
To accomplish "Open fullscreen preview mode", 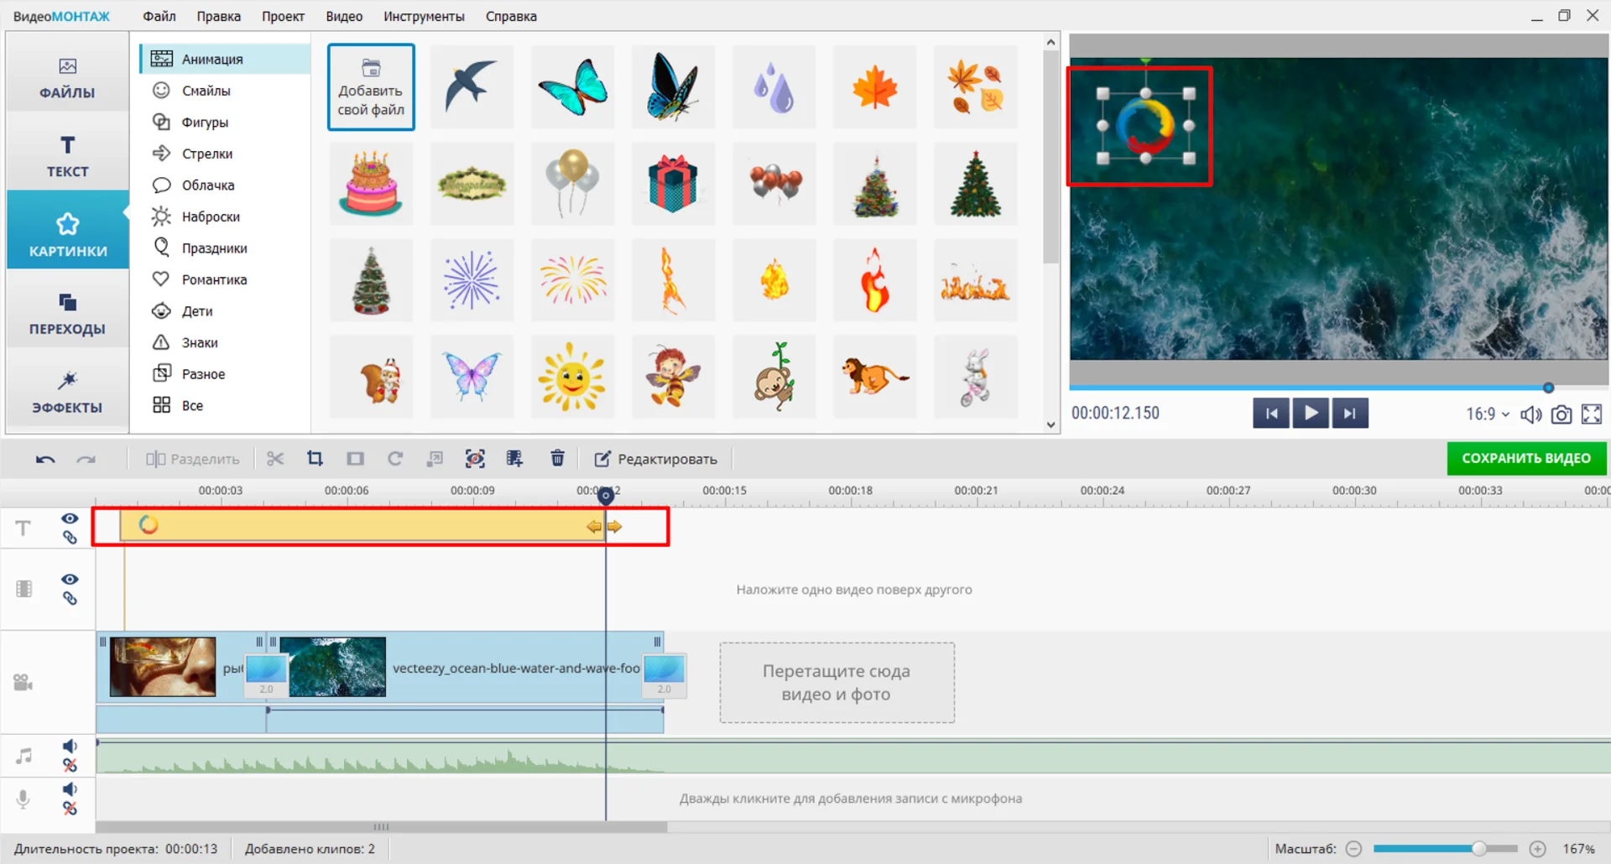I will coord(1591,414).
